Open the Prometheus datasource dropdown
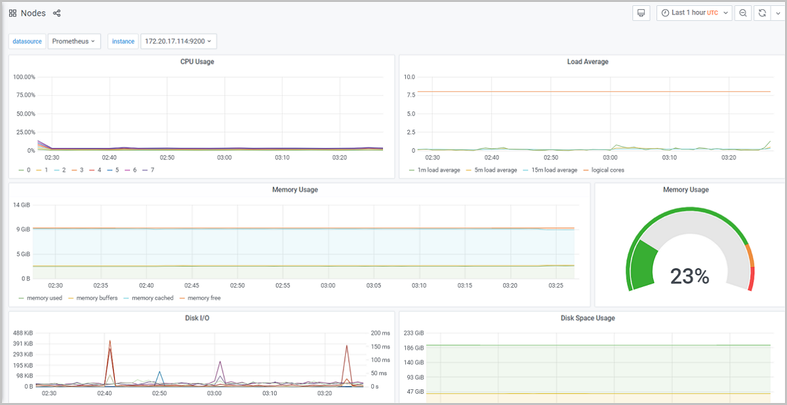This screenshot has height=405, width=787. pyautogui.click(x=73, y=41)
